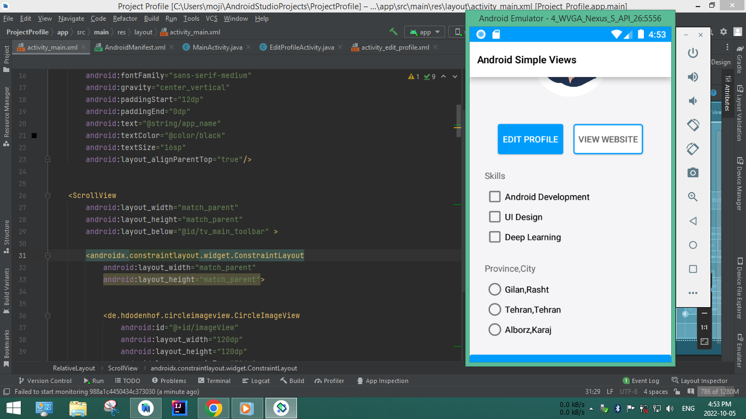The height and width of the screenshot is (419, 746).
Task: Click the build hammer icon in toolbar
Action: coord(393,32)
